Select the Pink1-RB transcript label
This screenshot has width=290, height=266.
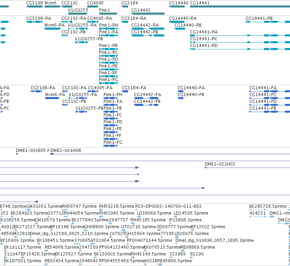[x=108, y=46]
